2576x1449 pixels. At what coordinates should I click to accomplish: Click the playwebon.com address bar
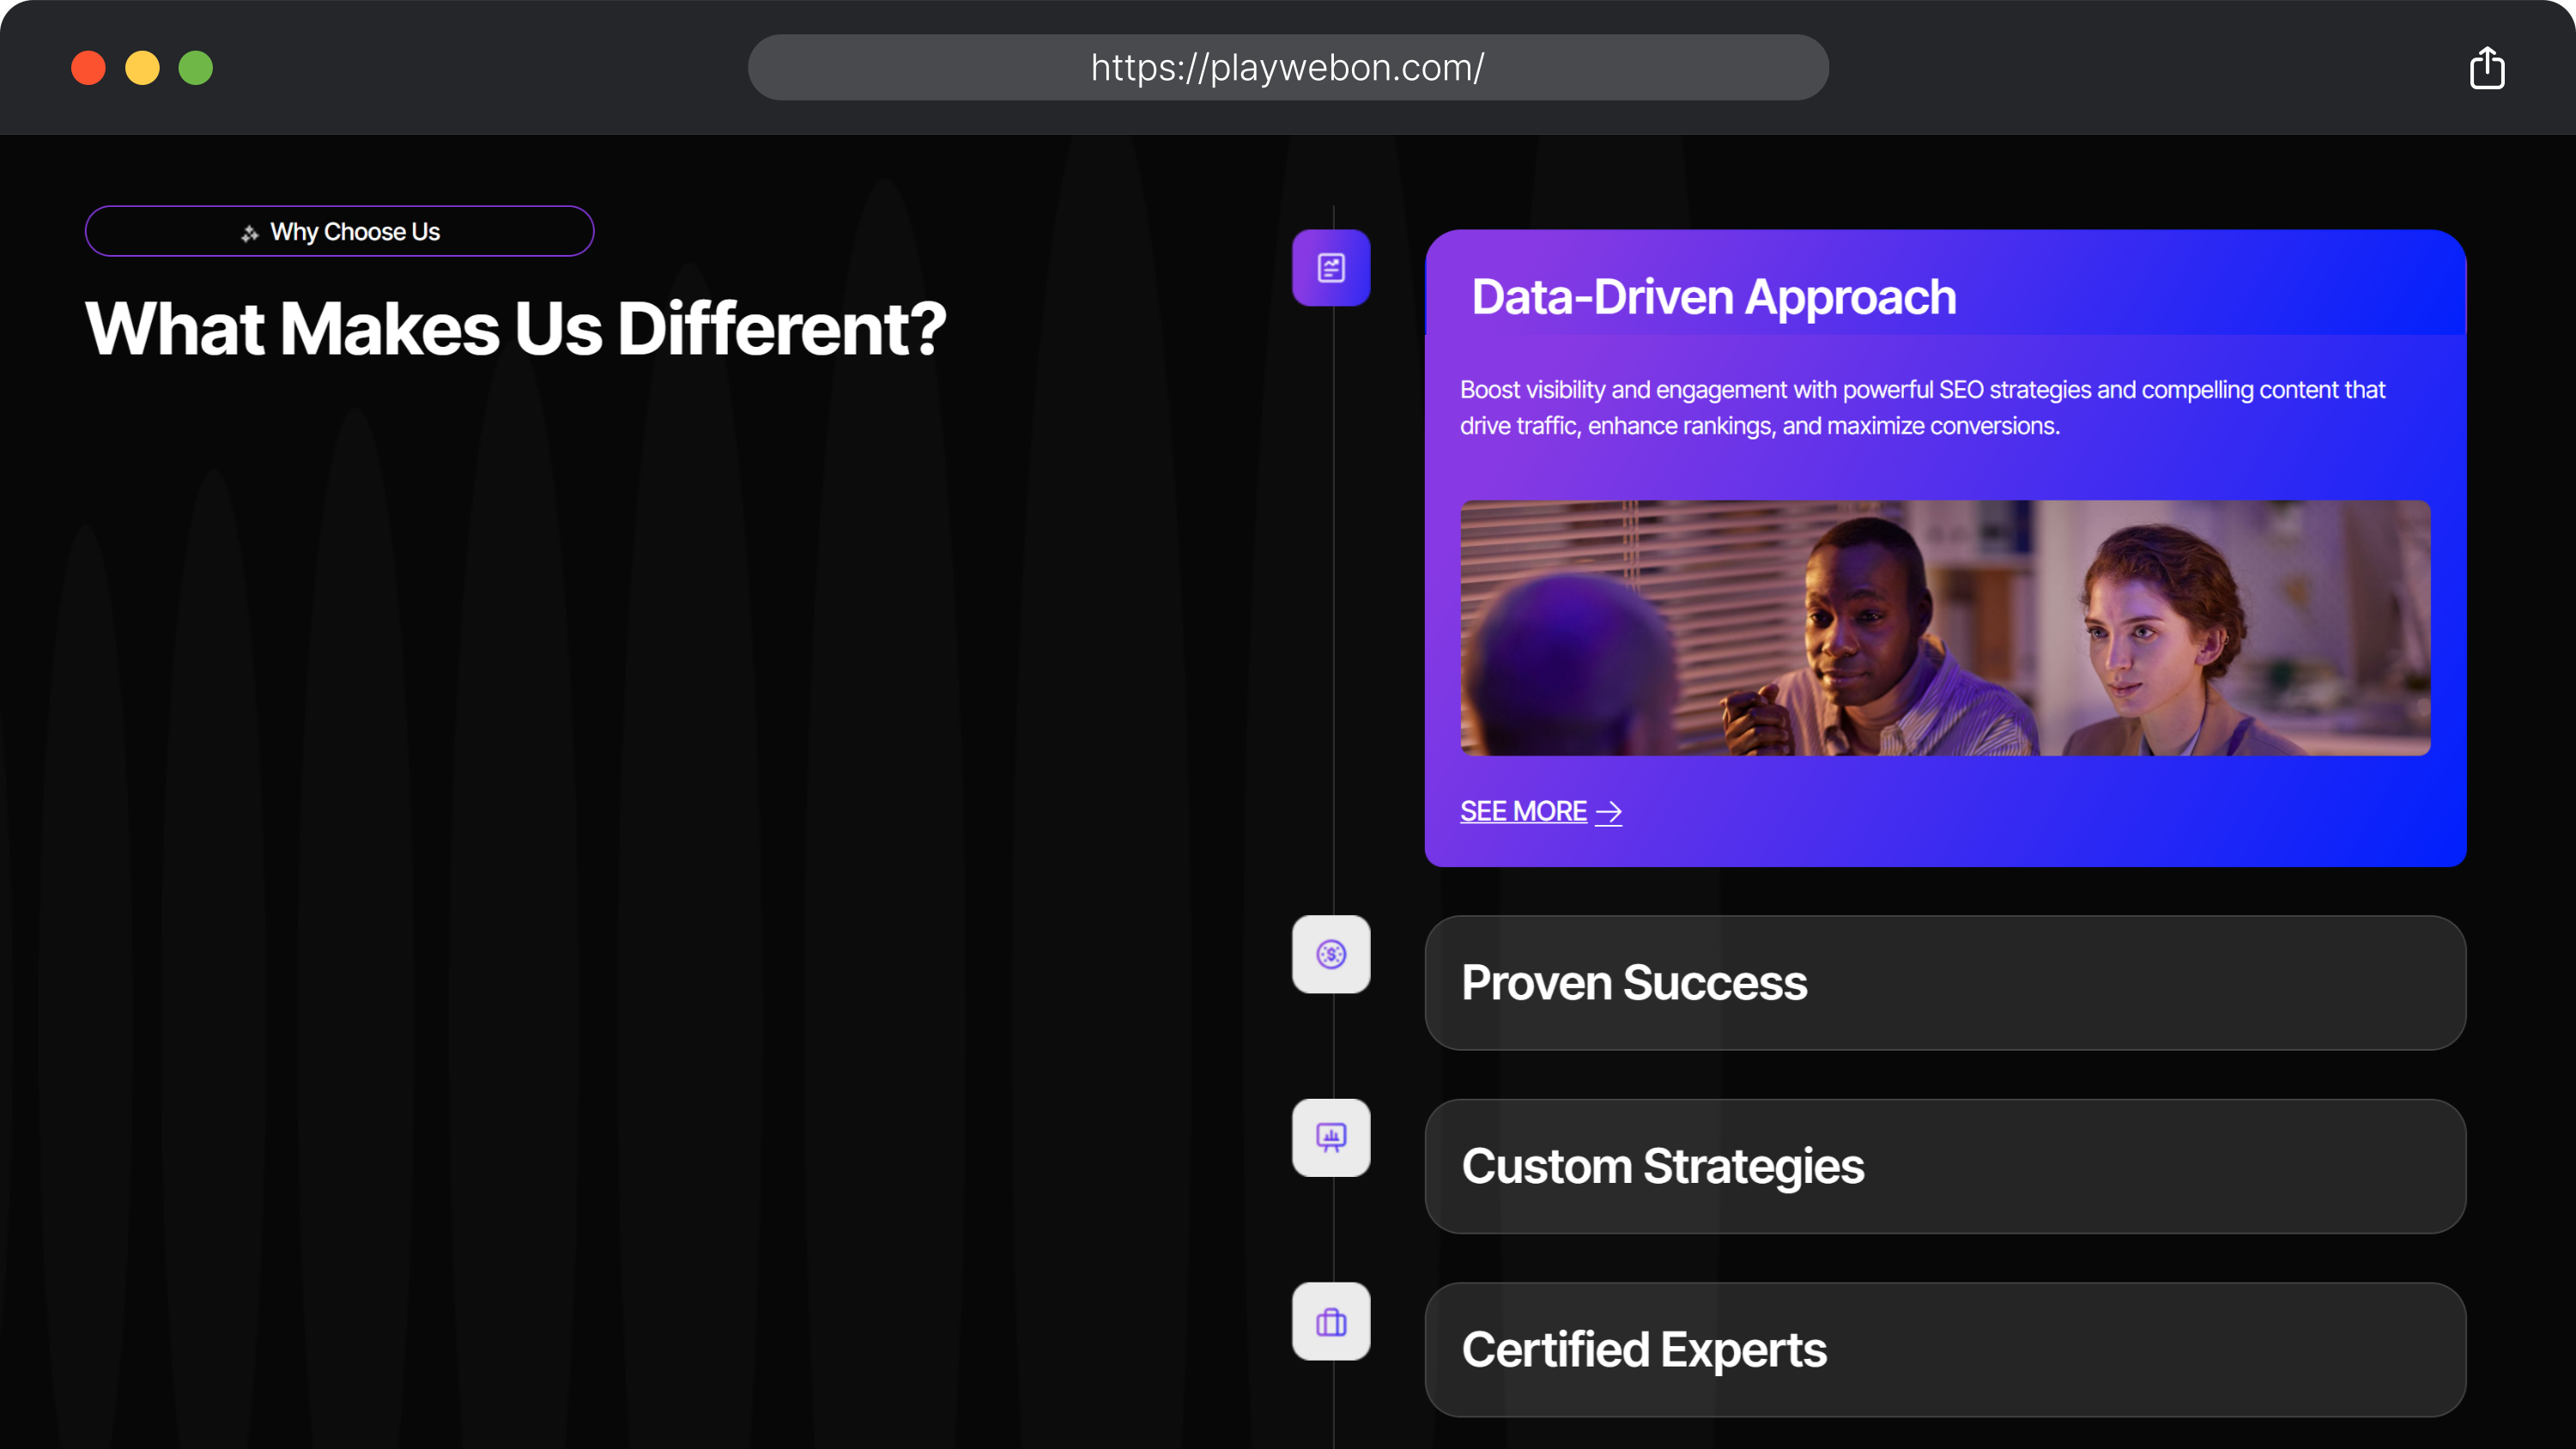point(1288,68)
